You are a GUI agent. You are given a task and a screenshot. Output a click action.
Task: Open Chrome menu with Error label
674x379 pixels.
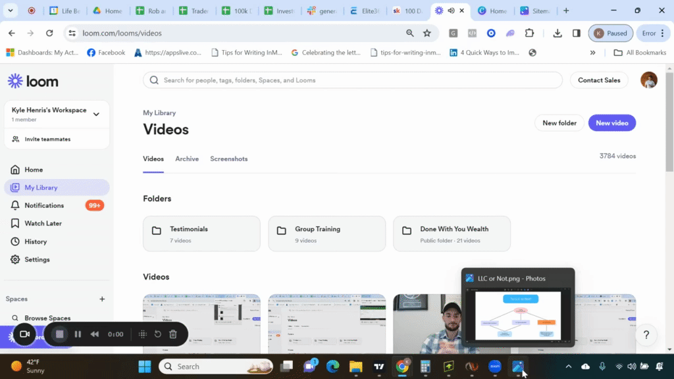click(654, 33)
